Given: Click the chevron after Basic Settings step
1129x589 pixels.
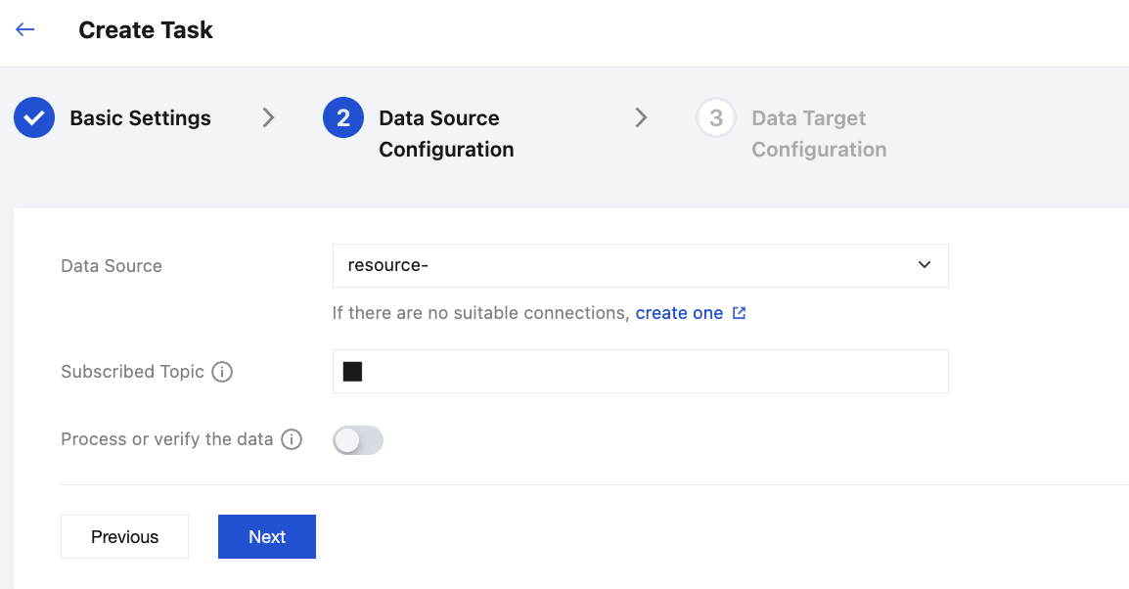Looking at the screenshot, I should [x=269, y=118].
